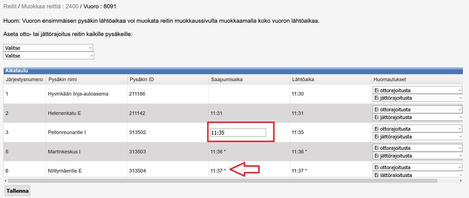Click arrival time 11:37 * for Niittymäentie E
Screen dimensions: 469x198
point(218,171)
